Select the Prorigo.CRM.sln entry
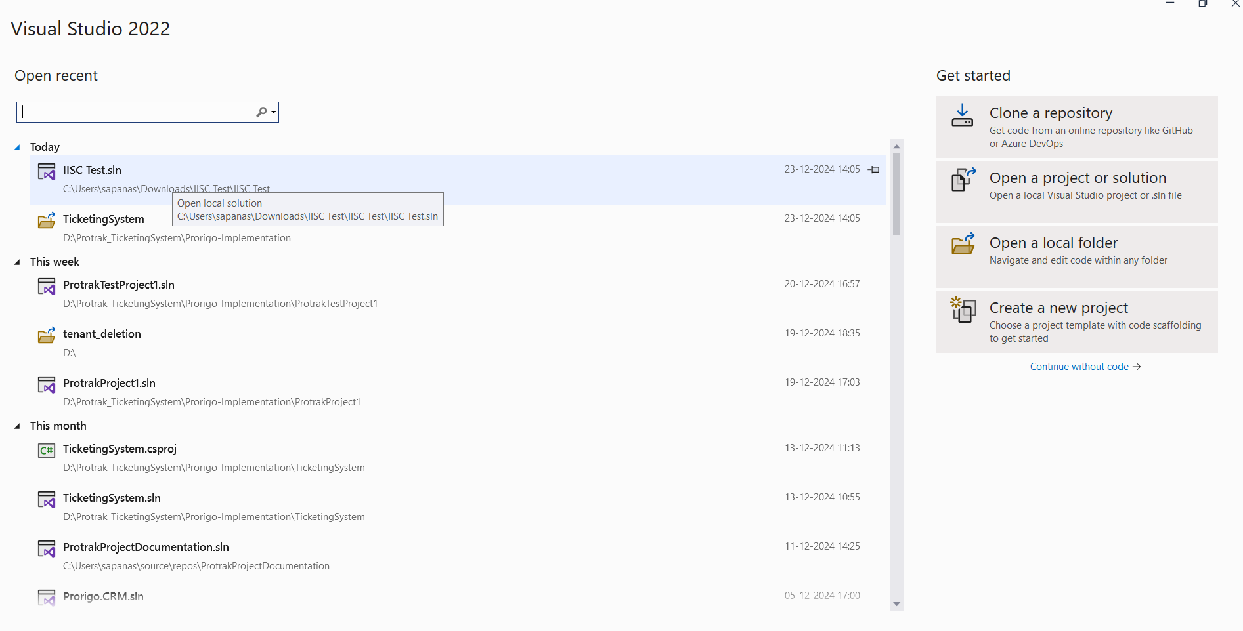1243x631 pixels. coord(102,596)
